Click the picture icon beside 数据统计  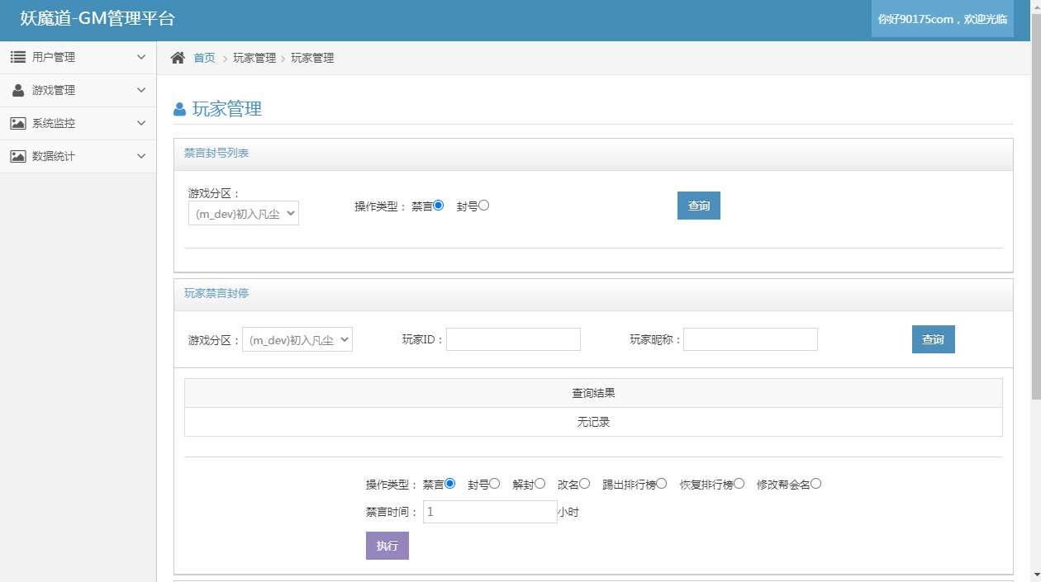(18, 156)
